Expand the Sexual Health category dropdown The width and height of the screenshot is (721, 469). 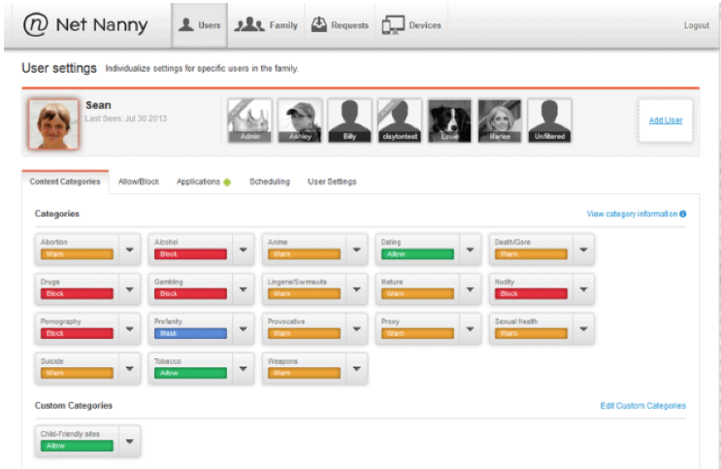tap(583, 329)
